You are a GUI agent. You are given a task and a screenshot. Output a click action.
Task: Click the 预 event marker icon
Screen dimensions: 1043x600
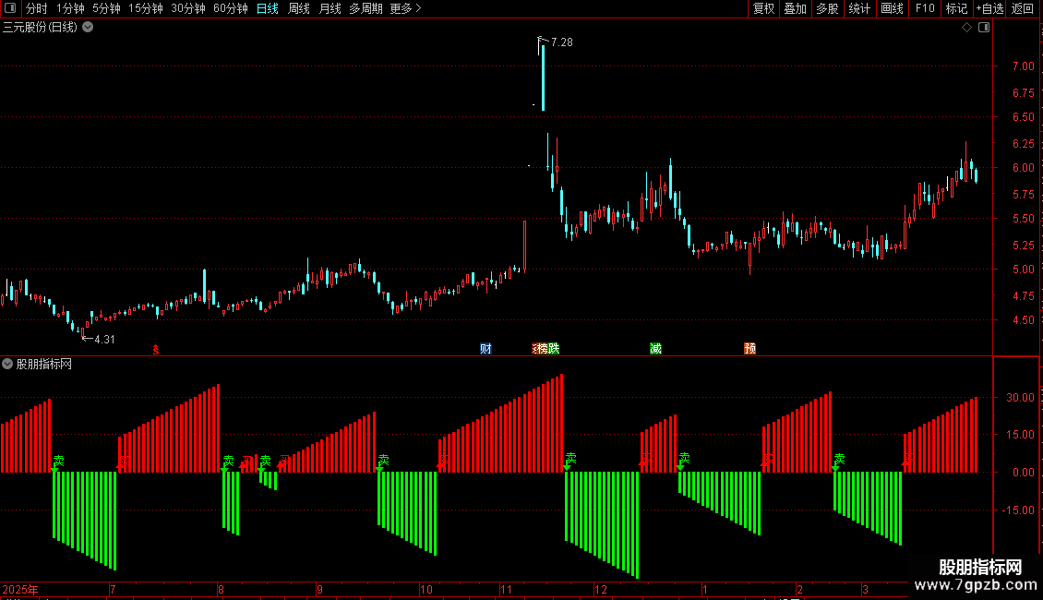749,349
